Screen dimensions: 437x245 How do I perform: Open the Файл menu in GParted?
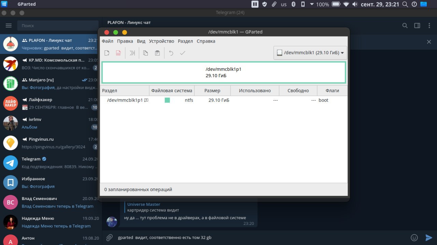coord(108,41)
